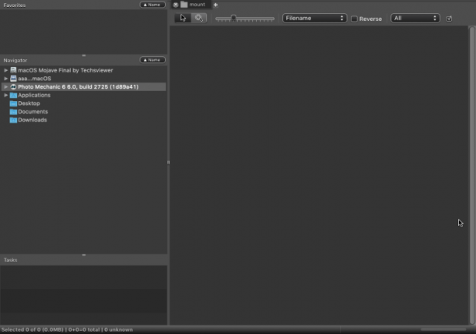Click Navigator Name sort button
This screenshot has width=476, height=334.
click(152, 60)
